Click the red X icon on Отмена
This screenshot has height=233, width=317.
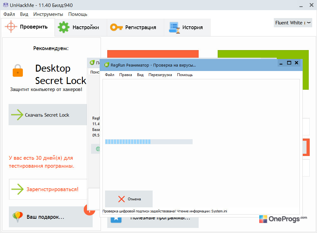click(x=121, y=199)
